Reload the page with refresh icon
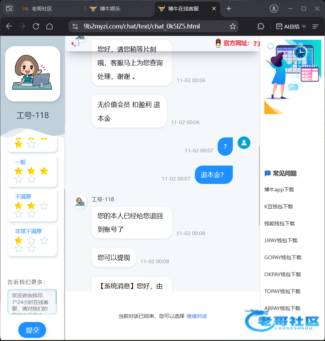325x341 pixels. coord(36,26)
